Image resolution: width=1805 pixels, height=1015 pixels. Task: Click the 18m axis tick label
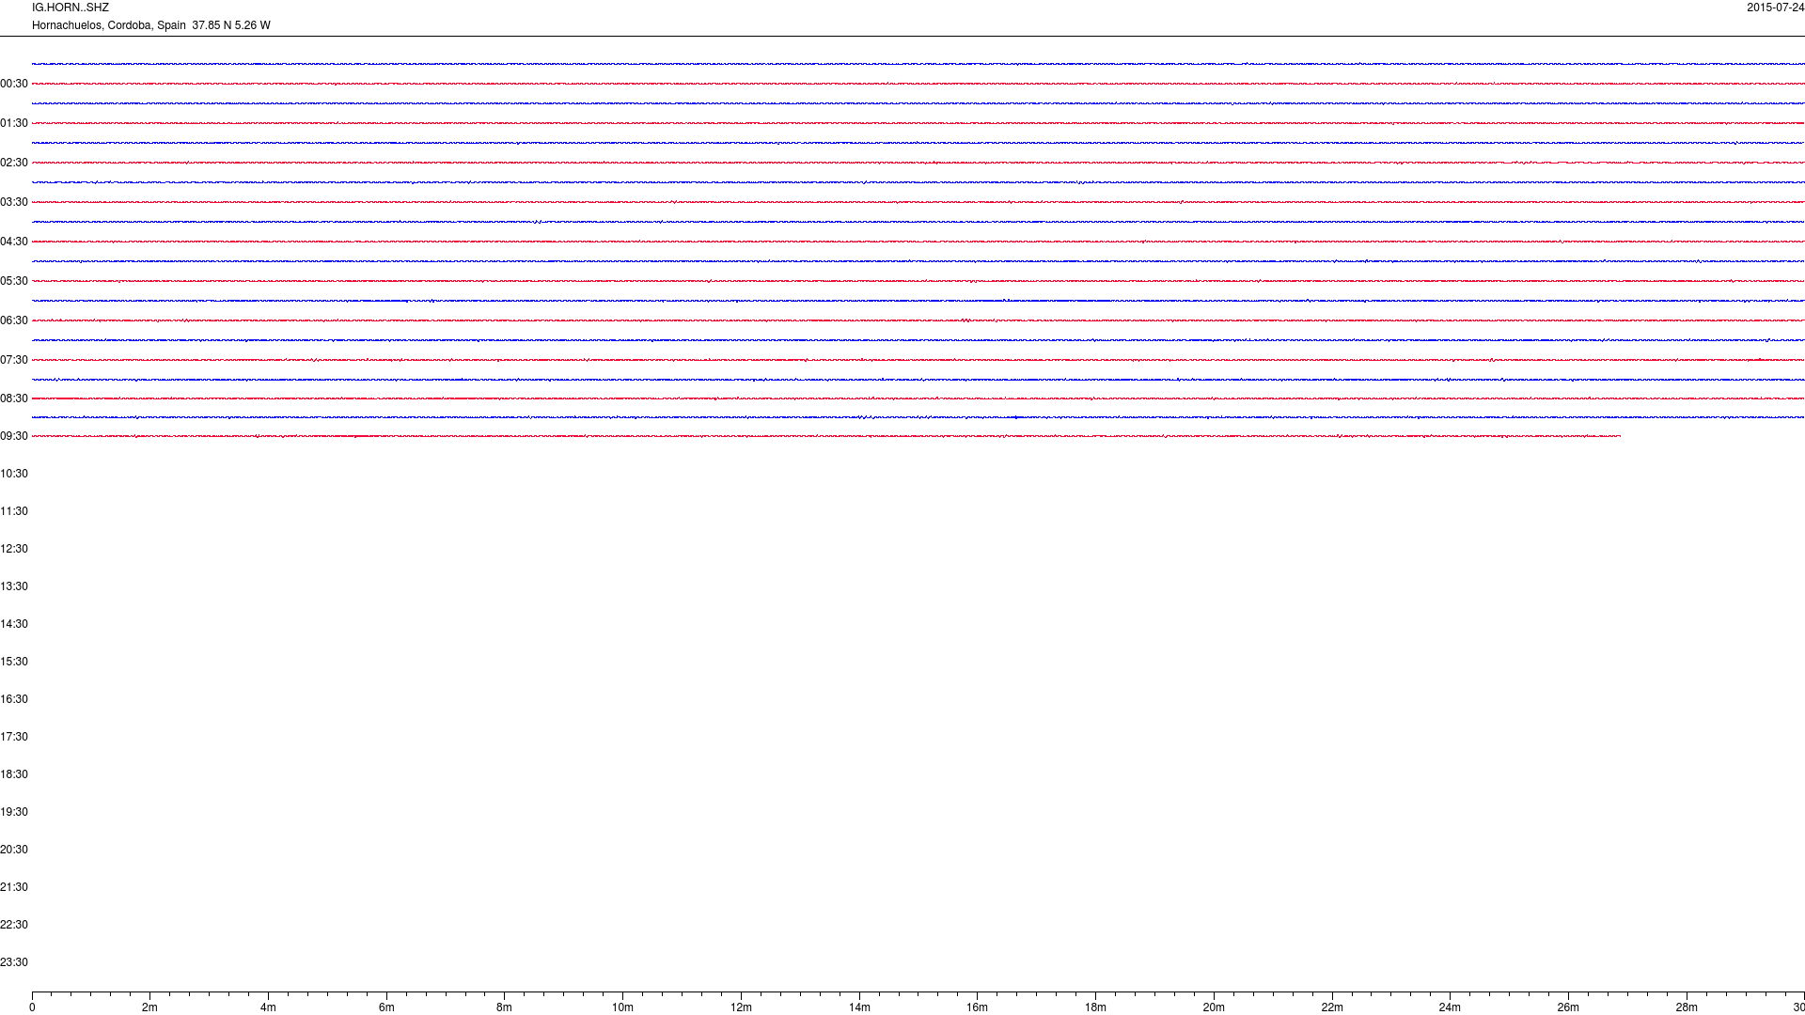coord(1095,1007)
